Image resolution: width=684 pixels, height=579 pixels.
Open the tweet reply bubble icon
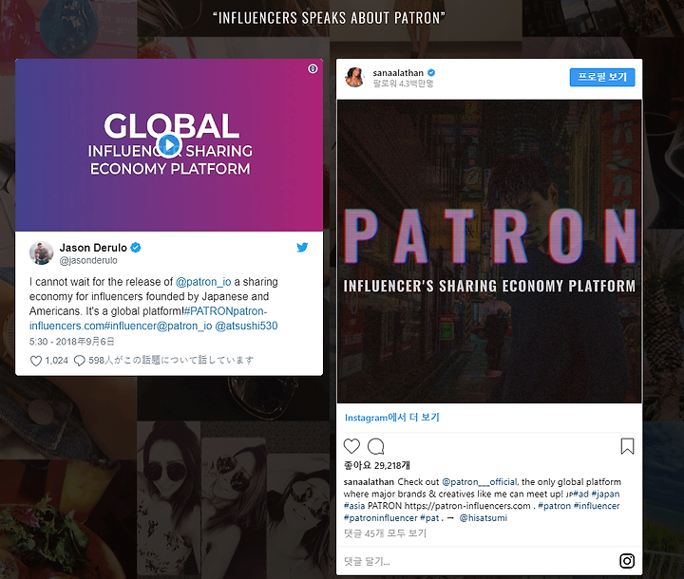(x=80, y=361)
